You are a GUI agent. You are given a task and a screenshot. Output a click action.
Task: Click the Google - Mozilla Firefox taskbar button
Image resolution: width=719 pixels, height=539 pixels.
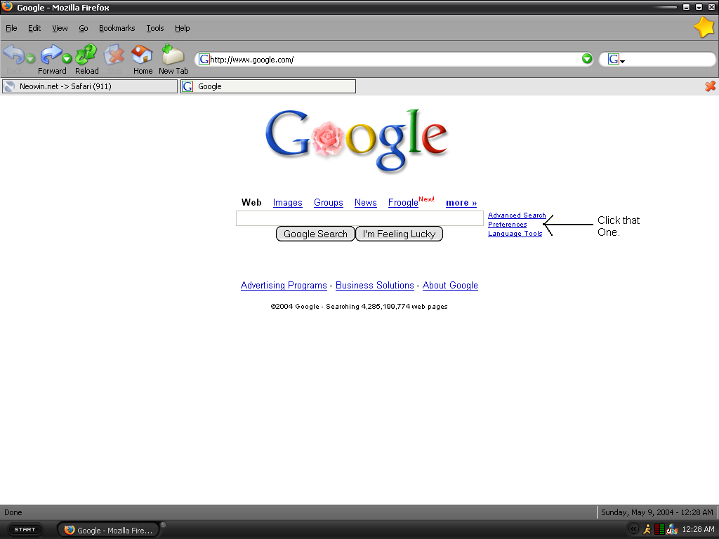pos(109,530)
